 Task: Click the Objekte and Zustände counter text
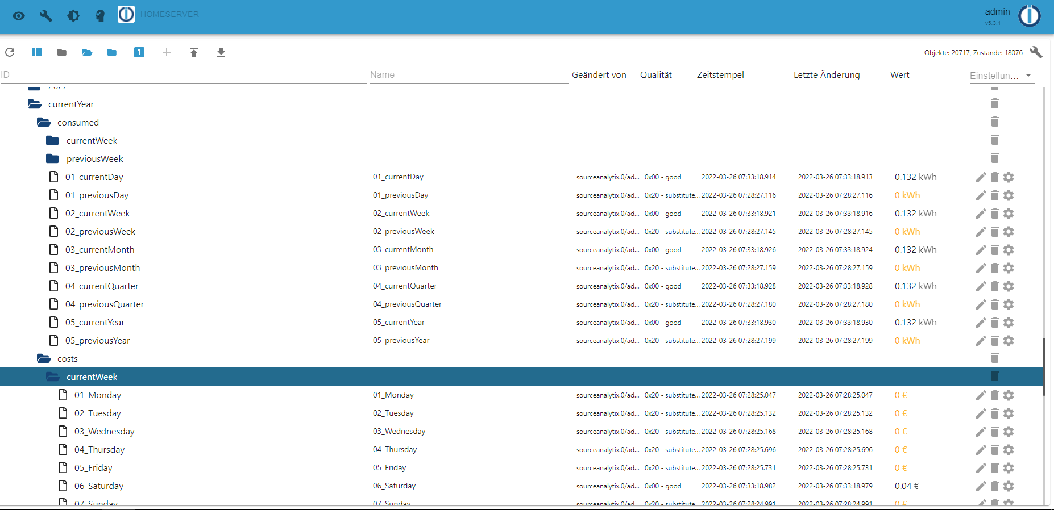pyautogui.click(x=973, y=53)
